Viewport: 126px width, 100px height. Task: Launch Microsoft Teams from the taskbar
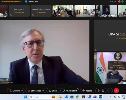tap(89, 97)
